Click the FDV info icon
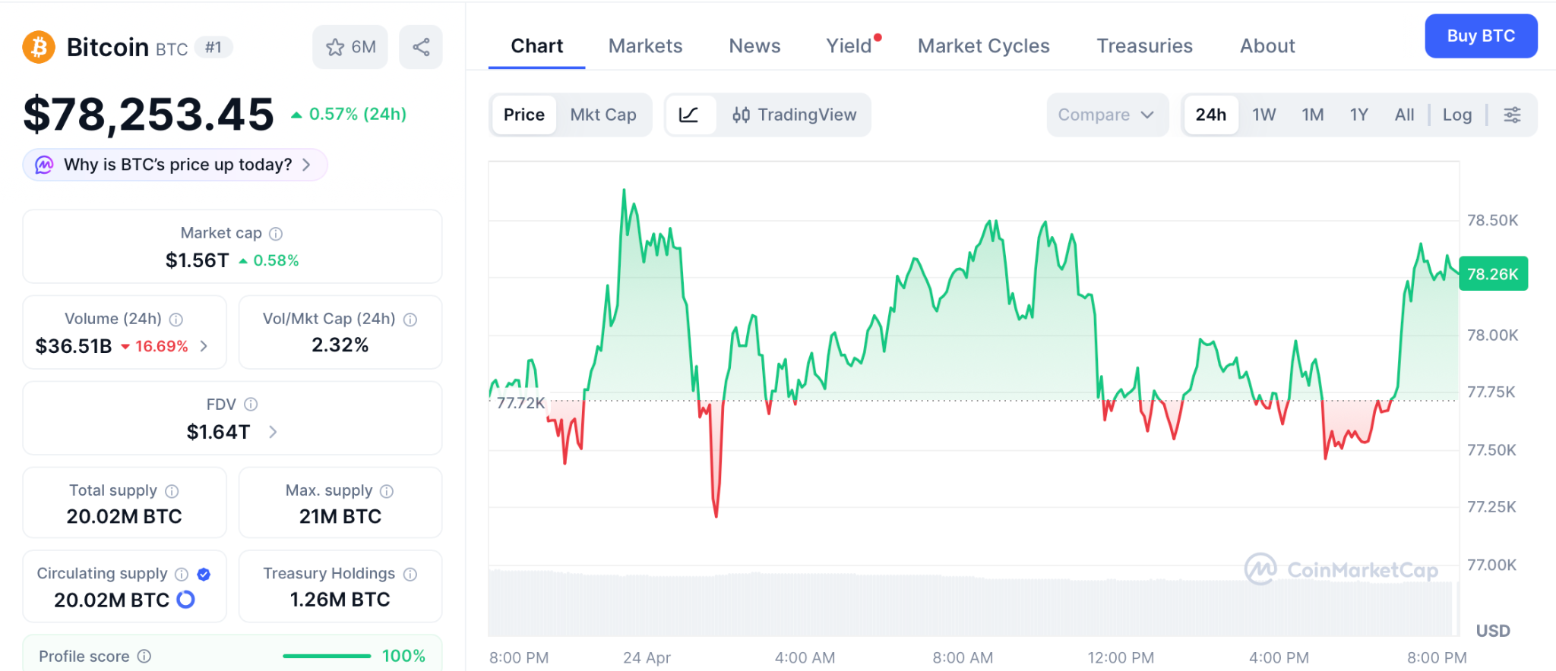 pyautogui.click(x=251, y=405)
